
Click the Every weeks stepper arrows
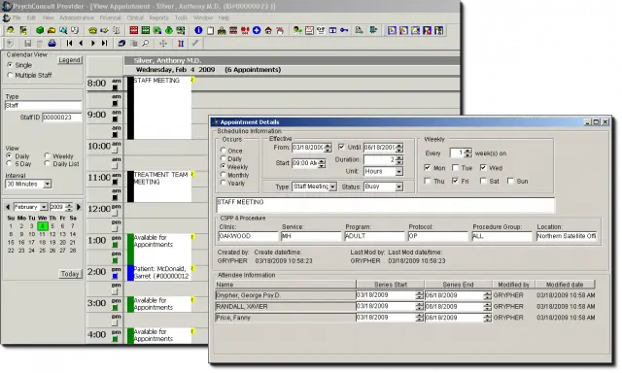[x=468, y=153]
